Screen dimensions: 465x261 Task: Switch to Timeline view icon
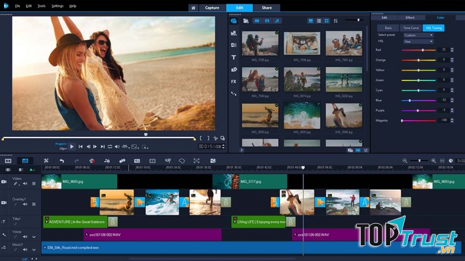(25, 161)
